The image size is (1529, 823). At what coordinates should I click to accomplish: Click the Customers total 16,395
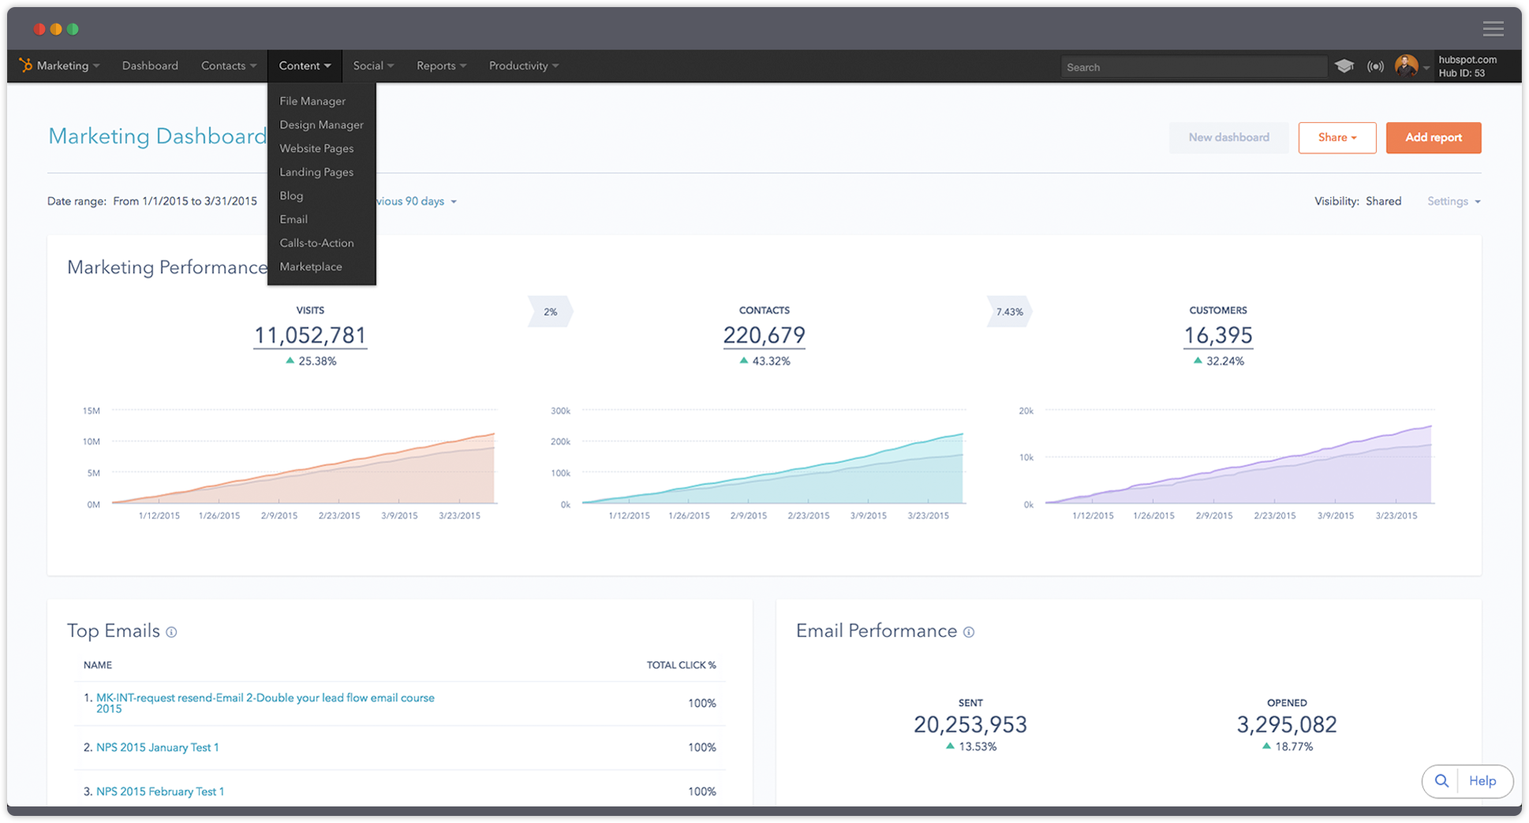click(x=1218, y=336)
